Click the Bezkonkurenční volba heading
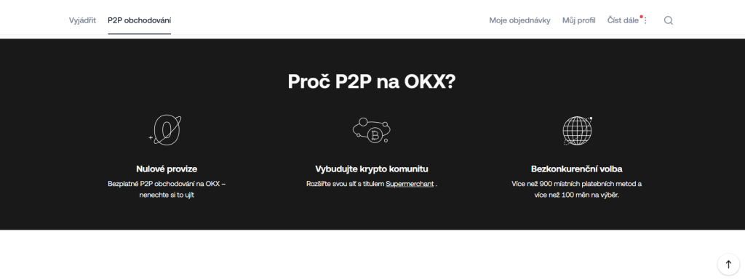This screenshot has height=279, width=745. 577,169
